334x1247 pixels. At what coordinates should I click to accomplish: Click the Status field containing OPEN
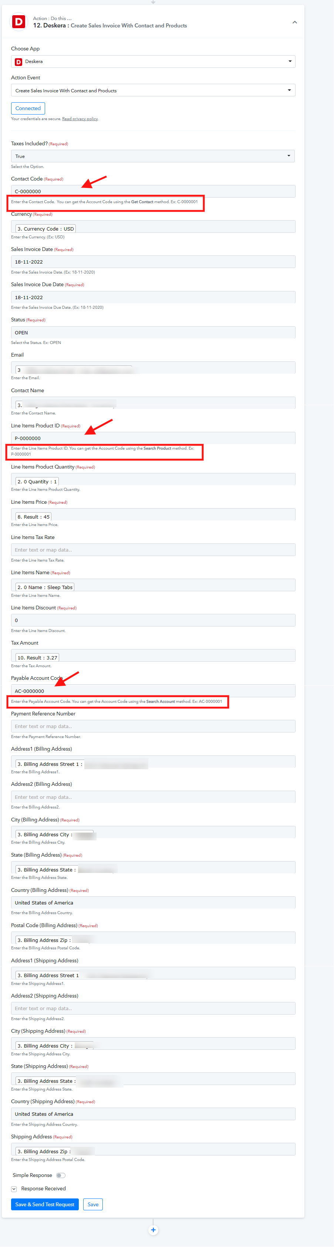tap(153, 333)
